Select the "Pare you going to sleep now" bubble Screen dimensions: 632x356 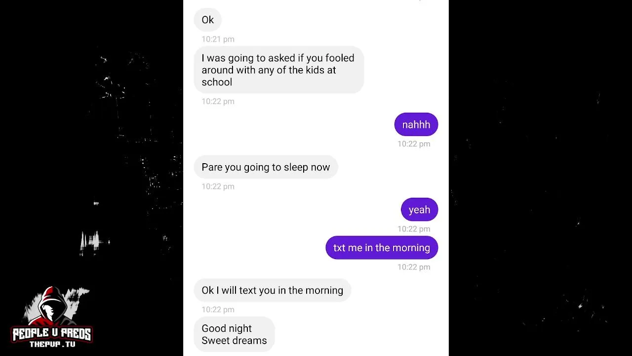pyautogui.click(x=266, y=167)
